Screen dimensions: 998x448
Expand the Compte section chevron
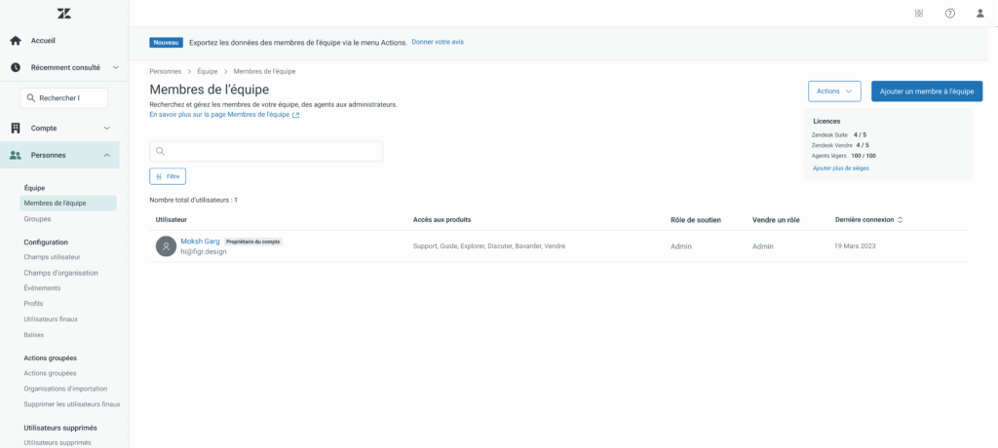[x=107, y=128]
